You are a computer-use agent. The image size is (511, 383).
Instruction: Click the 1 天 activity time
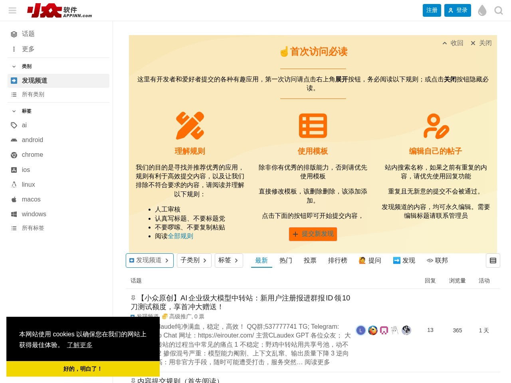[484, 330]
